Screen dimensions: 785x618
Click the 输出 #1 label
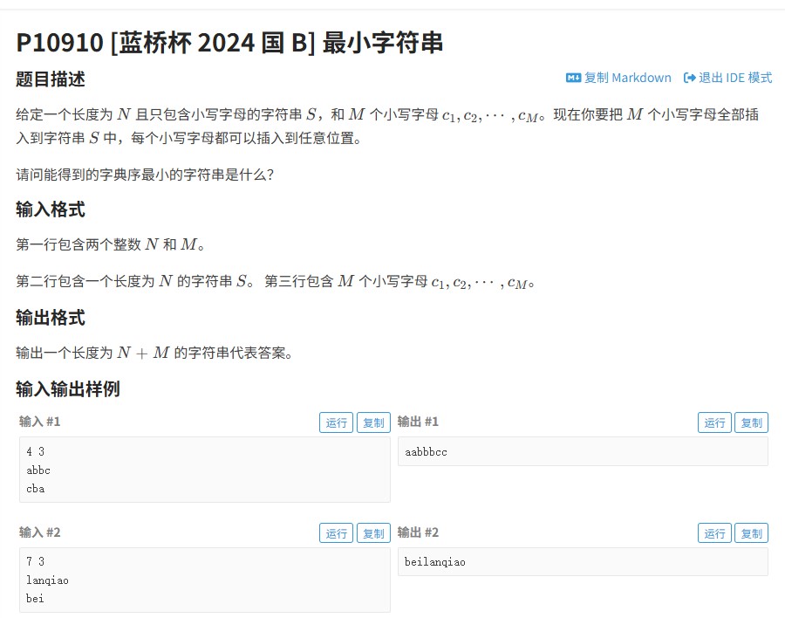pyautogui.click(x=418, y=422)
